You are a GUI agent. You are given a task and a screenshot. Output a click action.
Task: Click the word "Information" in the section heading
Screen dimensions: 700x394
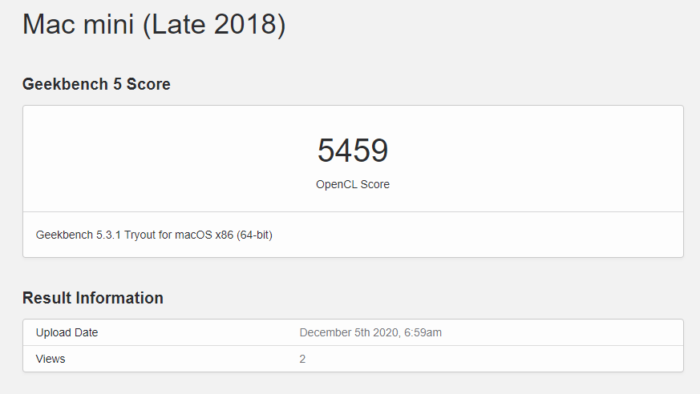tap(119, 298)
